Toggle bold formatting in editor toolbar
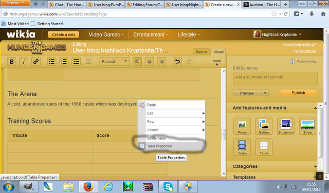 (x=12, y=62)
